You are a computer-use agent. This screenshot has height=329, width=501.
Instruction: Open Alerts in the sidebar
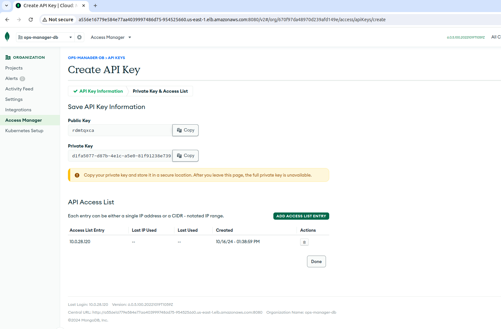tap(11, 78)
